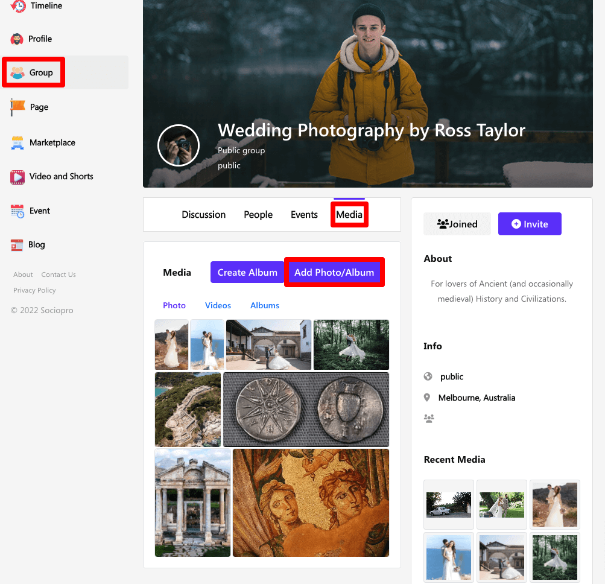Switch to the Discussion tab

tap(203, 215)
